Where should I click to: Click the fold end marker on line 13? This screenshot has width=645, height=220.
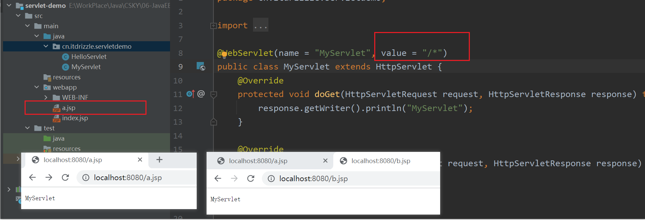pos(214,122)
